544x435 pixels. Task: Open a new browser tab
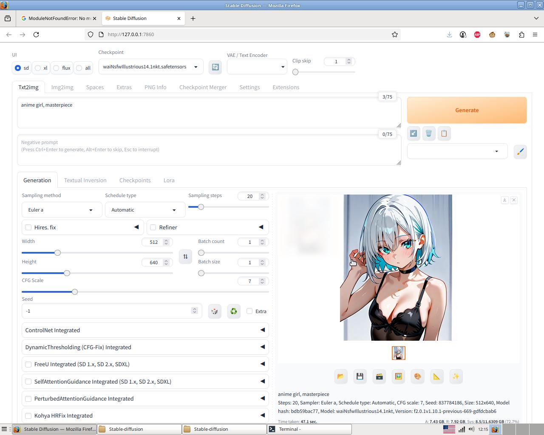point(193,18)
